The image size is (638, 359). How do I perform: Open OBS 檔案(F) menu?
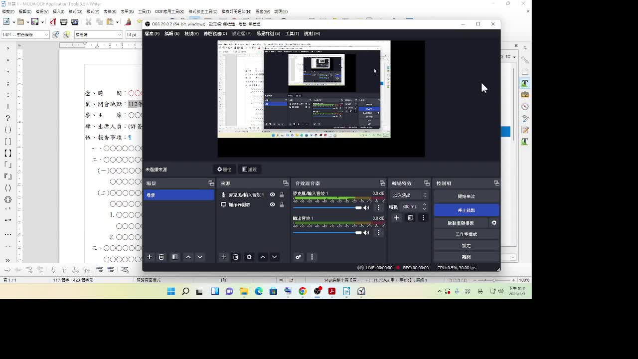(152, 33)
